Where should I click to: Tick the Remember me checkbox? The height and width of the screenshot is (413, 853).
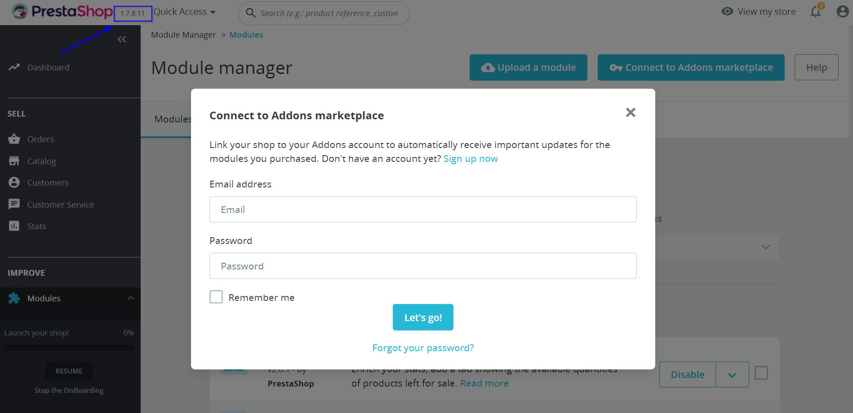tap(216, 297)
